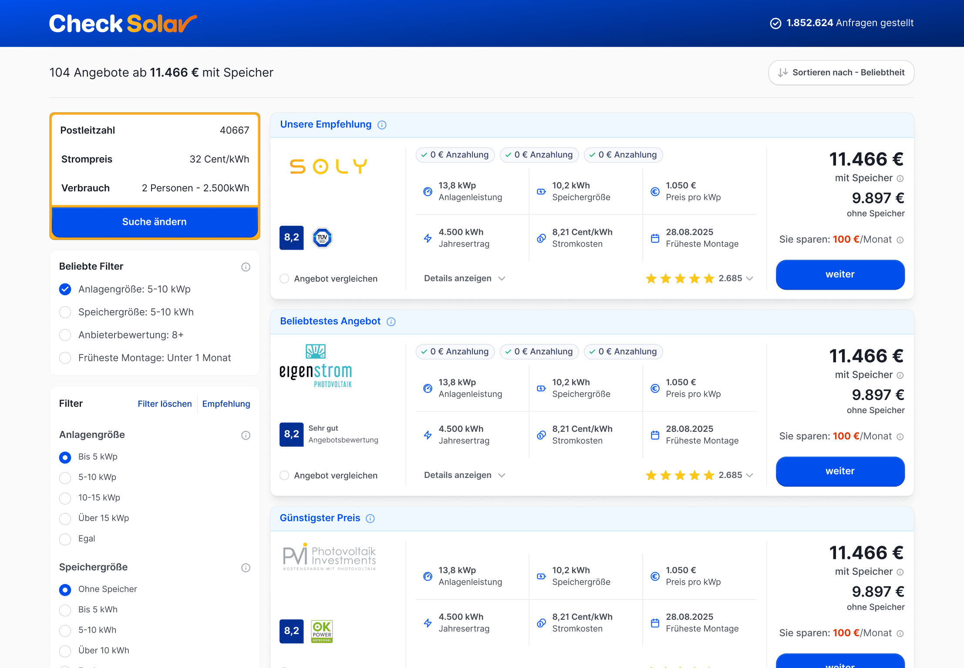Check Angebot vergleichen on the SOLY offer
Image resolution: width=964 pixels, height=668 pixels.
(284, 279)
